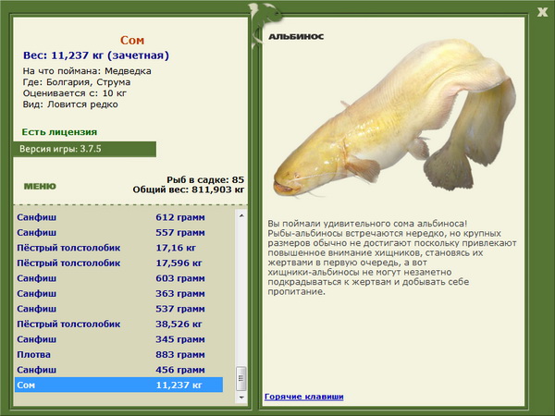Select the Санфиш 603 грамм row
This screenshot has width=555, height=416.
pos(119,278)
